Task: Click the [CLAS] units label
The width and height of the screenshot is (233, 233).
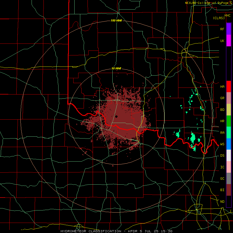Action: (x=219, y=18)
